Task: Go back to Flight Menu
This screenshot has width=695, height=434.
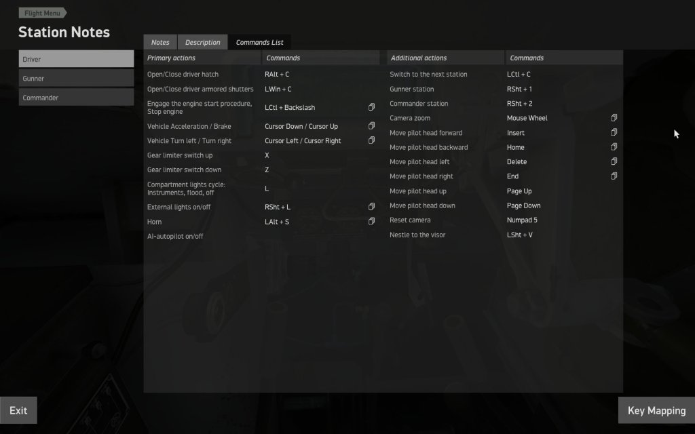Action: pyautogui.click(x=42, y=13)
